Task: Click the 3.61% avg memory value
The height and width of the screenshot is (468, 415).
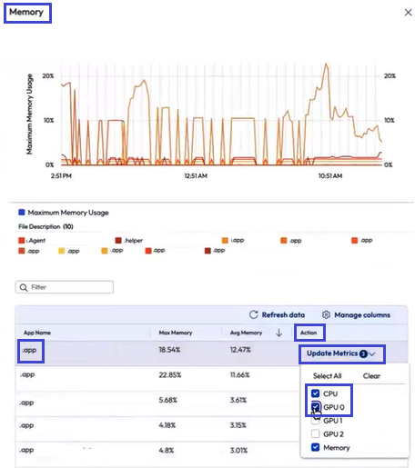Action: click(x=238, y=400)
